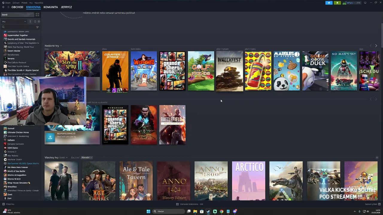Open advanced filter options icon

pyautogui.click(x=37, y=27)
